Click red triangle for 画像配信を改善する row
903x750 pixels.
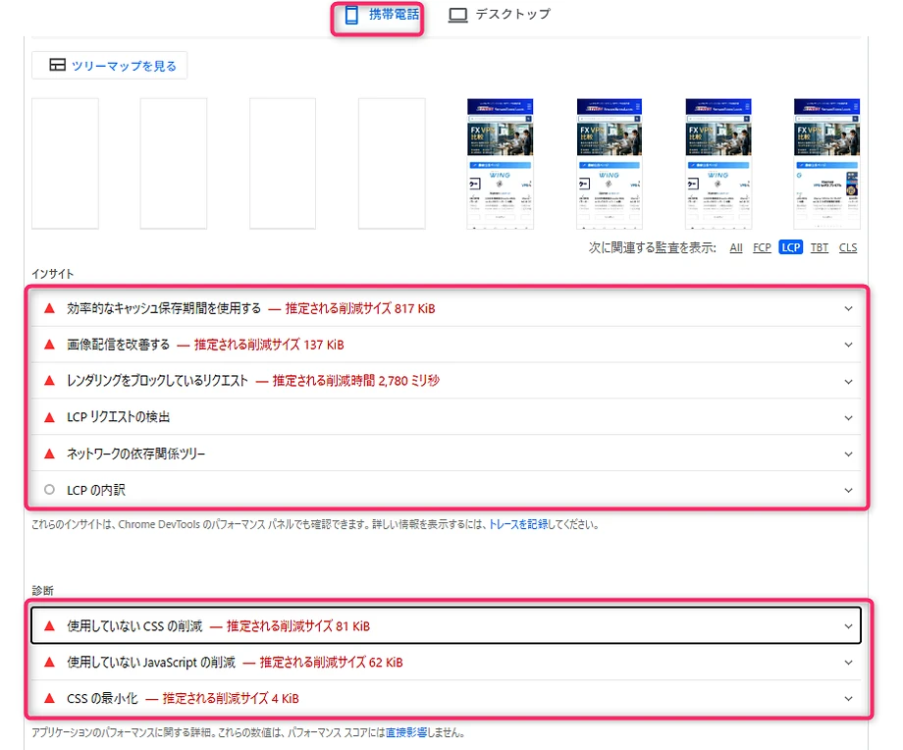pyautogui.click(x=49, y=345)
